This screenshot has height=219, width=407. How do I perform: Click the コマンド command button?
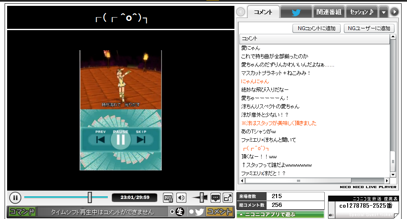click(x=22, y=212)
